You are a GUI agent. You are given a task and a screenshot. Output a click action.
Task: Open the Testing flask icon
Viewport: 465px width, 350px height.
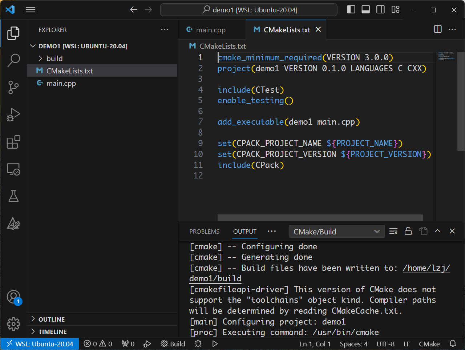13,196
